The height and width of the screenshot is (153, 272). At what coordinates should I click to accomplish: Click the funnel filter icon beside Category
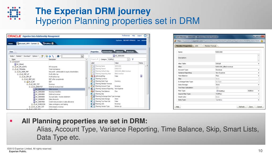133,59
